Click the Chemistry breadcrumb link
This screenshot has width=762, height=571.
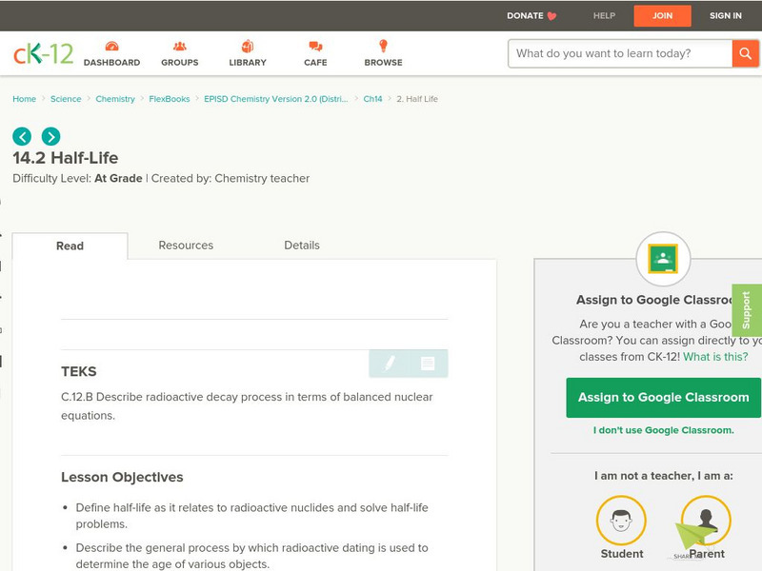[x=115, y=99]
